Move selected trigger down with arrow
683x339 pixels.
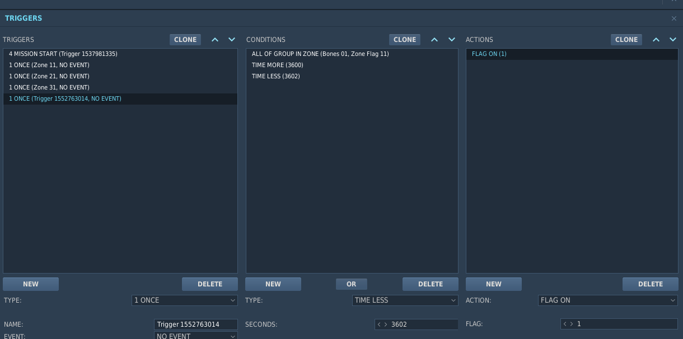point(232,40)
